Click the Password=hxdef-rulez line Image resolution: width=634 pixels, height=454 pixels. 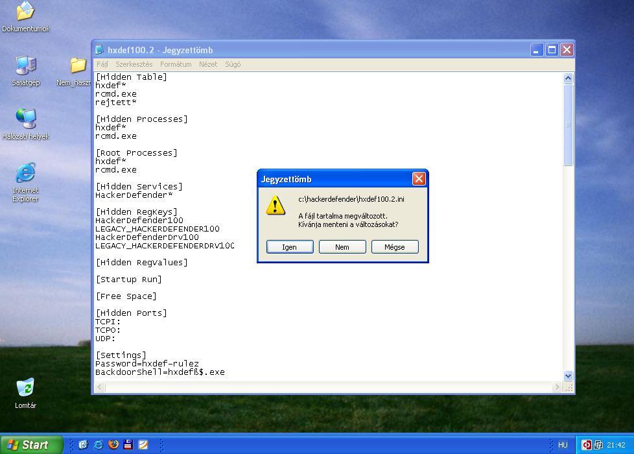coord(147,364)
